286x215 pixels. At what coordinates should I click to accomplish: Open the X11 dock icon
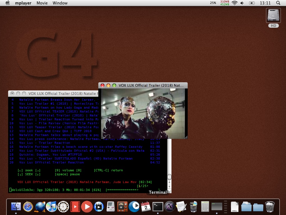click(170, 207)
